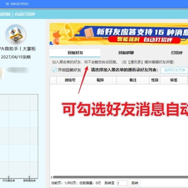Click the RPA assistant cube logo avatar
This screenshot has width=188, height=188.
tap(16, 34)
